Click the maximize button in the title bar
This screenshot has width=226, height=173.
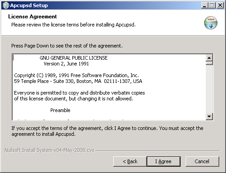tap(212, 5)
